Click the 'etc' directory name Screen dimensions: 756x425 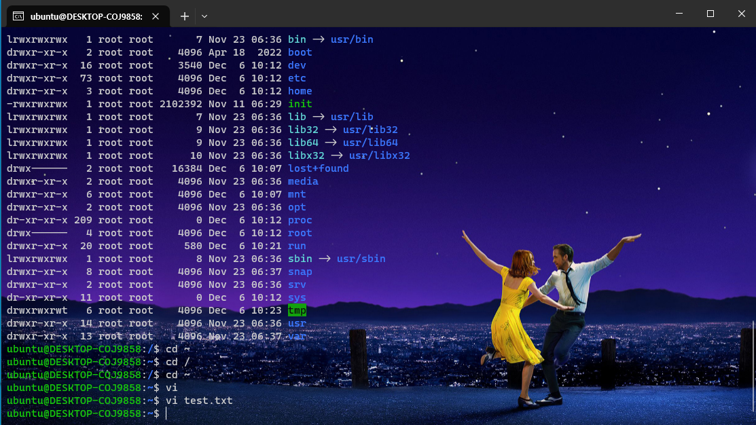pos(297,78)
